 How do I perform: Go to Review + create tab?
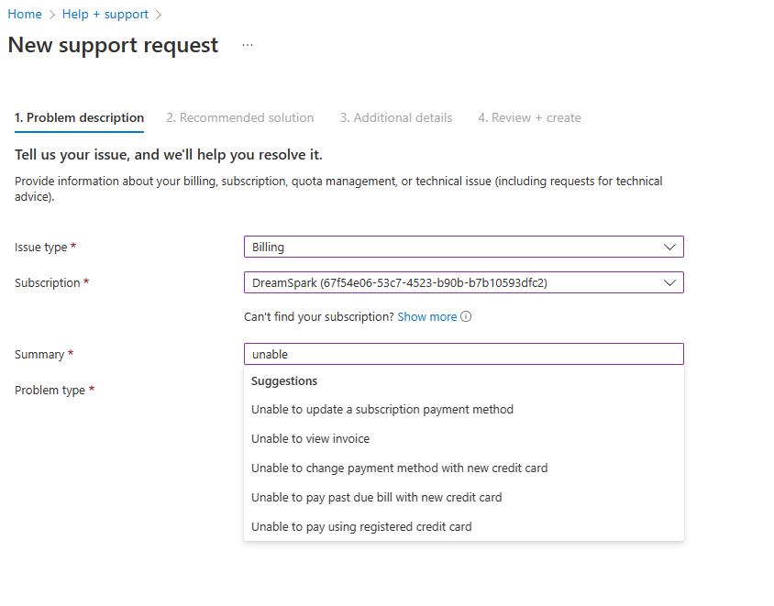click(529, 118)
